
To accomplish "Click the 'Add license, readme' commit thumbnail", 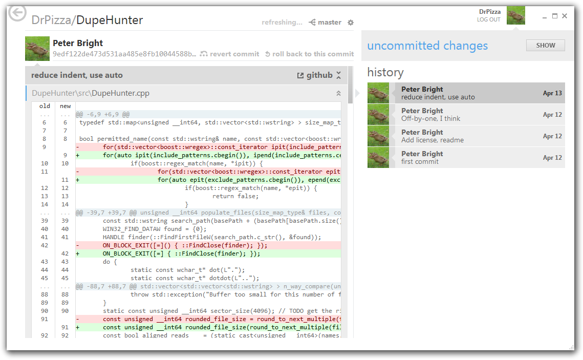I will pyautogui.click(x=377, y=136).
